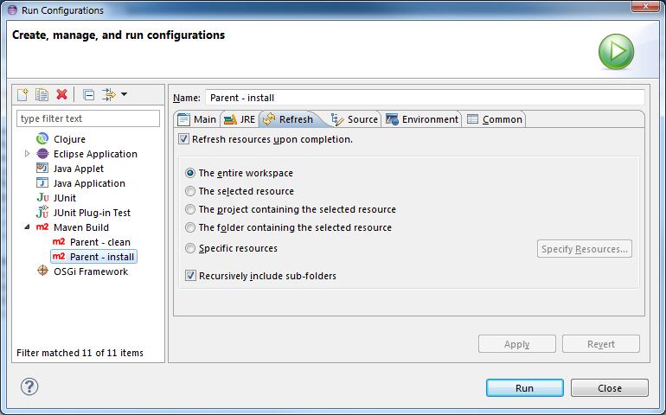Click the collapse all icon
This screenshot has height=415, width=666.
pyautogui.click(x=88, y=94)
